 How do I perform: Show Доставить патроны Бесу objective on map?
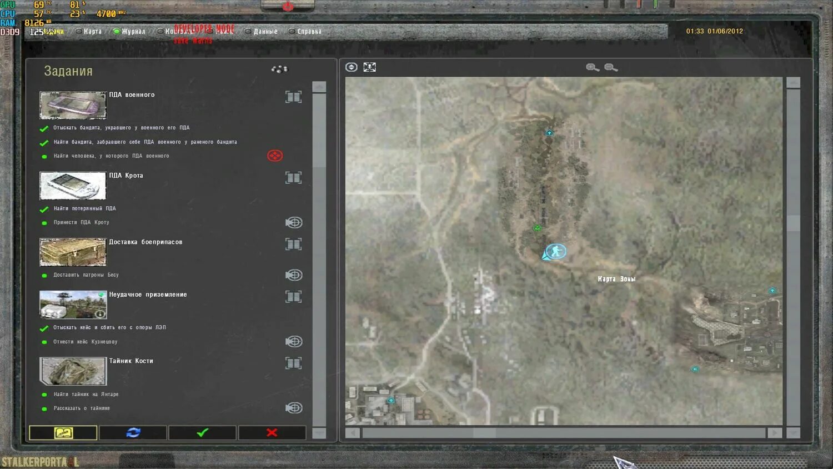(x=294, y=275)
